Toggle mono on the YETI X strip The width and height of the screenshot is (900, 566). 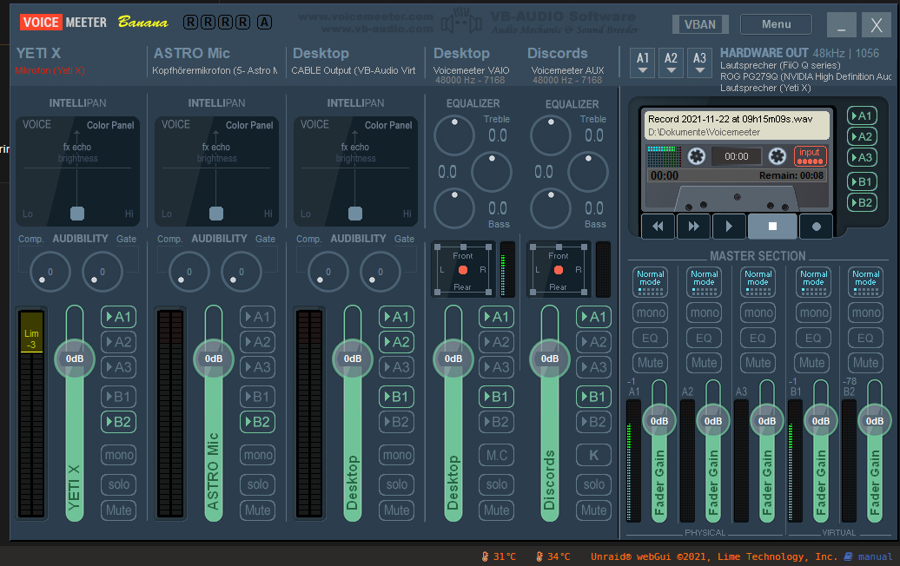pos(119,456)
